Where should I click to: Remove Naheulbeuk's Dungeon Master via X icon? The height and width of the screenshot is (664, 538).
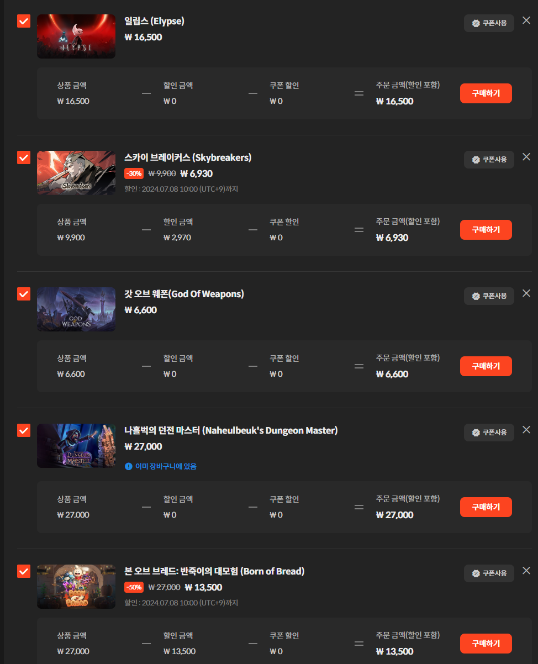click(526, 430)
